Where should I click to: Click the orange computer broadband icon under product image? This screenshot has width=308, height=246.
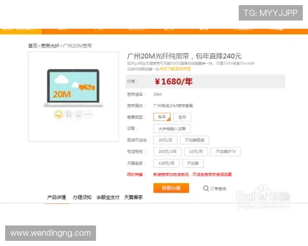click(59, 114)
